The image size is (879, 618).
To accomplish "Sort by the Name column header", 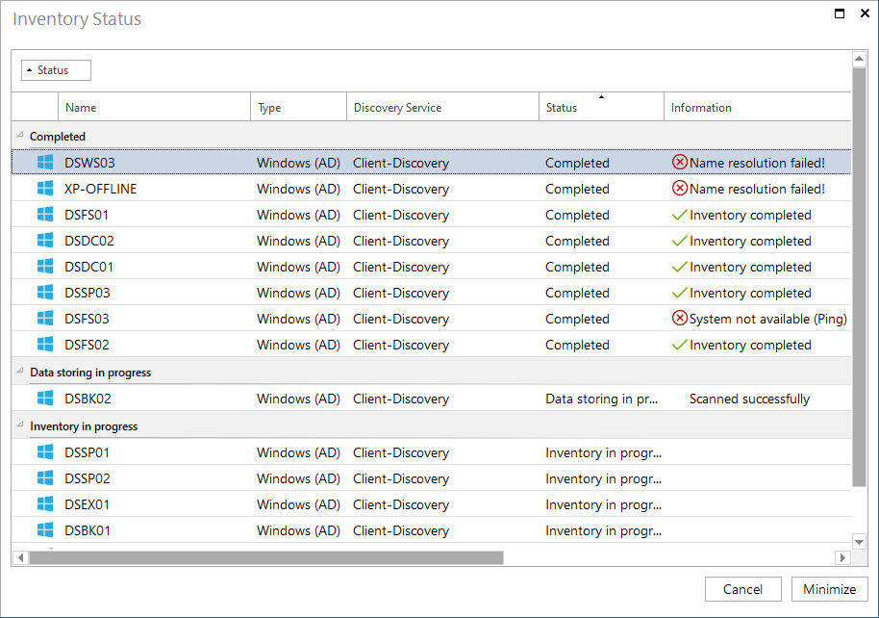I will coord(154,107).
